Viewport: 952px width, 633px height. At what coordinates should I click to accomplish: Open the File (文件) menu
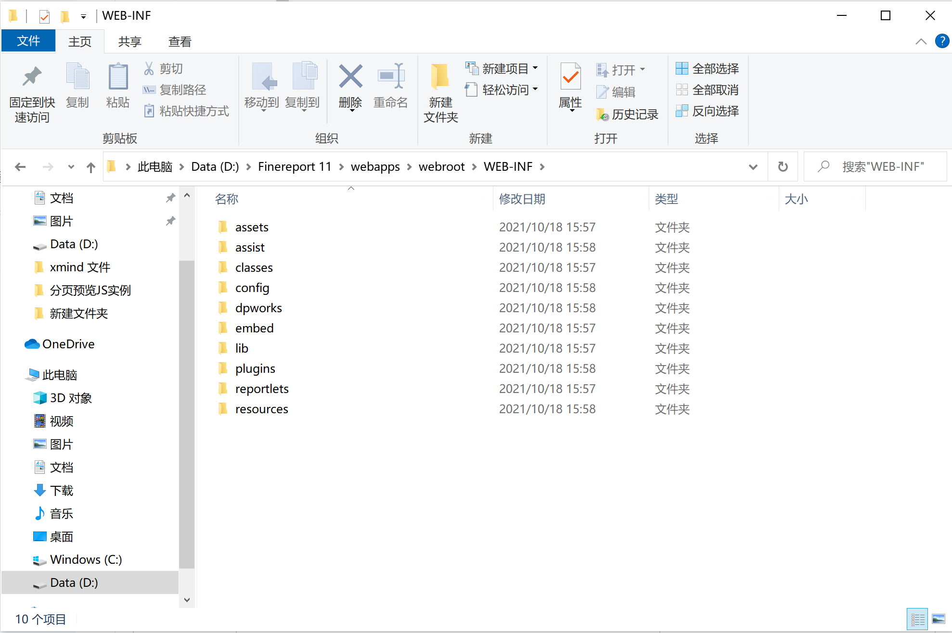(x=28, y=41)
